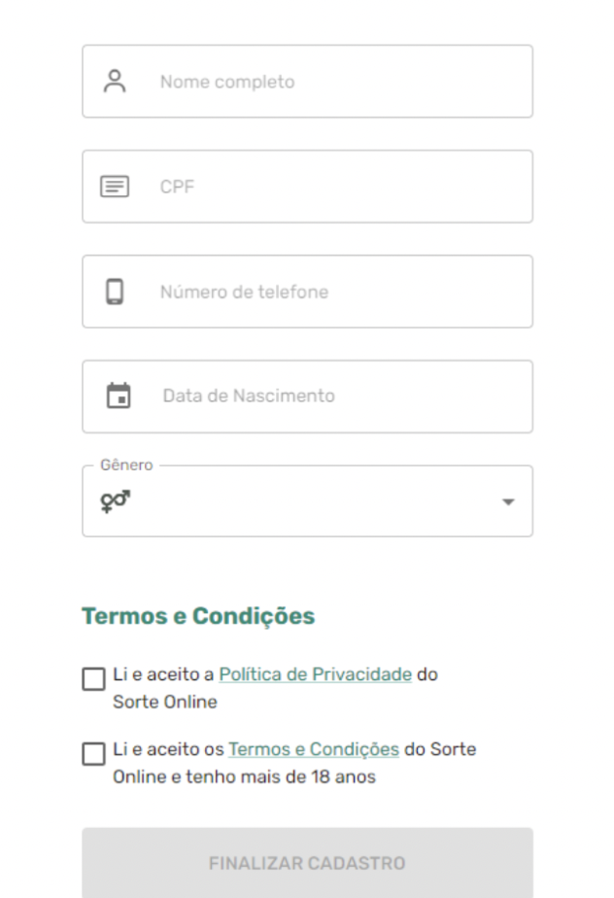
Task: Click the mobile phone icon
Action: 115,292
